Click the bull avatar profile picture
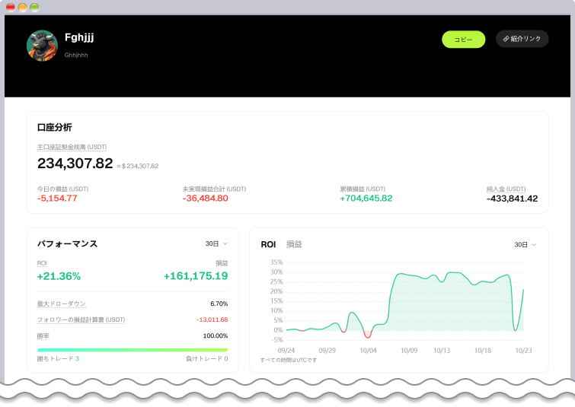 42,46
